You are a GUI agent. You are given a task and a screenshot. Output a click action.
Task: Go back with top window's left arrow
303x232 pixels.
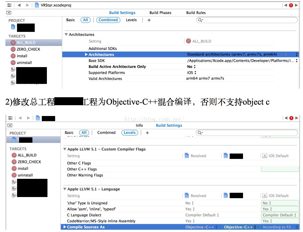(19, 5)
